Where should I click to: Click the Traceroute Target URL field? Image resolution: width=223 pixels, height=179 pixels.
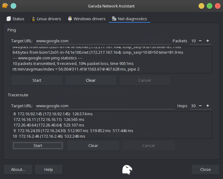105,106
